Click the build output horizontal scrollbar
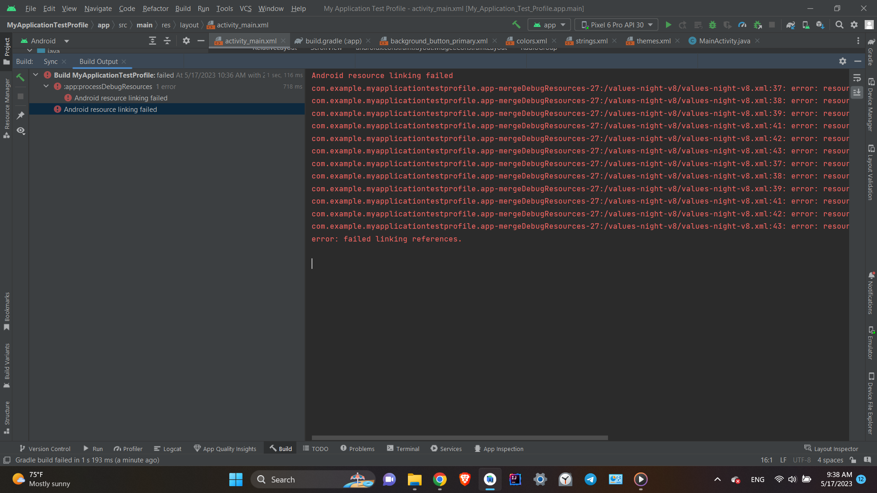 [460, 438]
